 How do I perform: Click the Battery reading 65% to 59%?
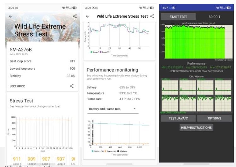tap(127, 87)
